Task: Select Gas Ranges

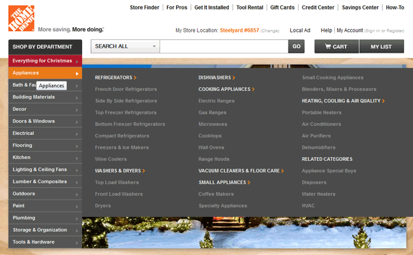Action: 212,113
